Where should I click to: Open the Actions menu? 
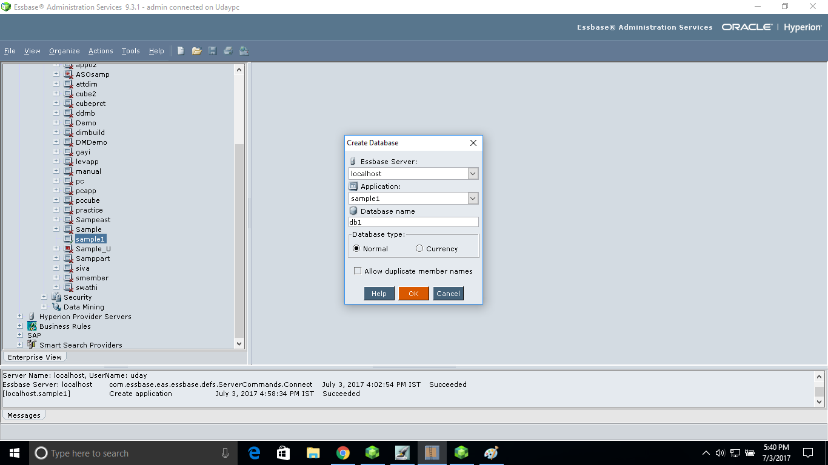(x=101, y=51)
